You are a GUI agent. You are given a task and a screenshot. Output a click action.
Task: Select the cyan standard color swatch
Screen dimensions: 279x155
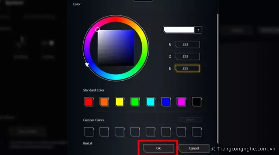150,102
